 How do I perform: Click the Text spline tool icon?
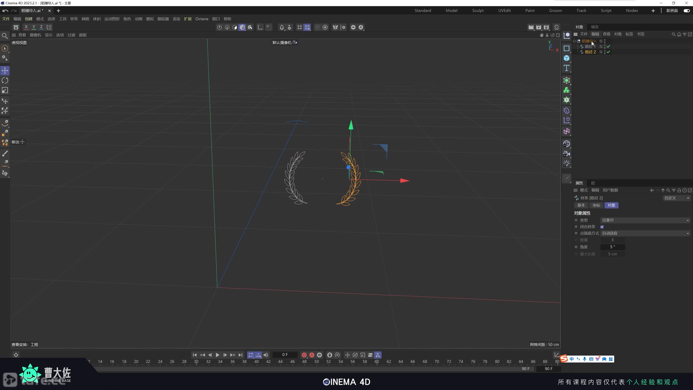[x=566, y=68]
